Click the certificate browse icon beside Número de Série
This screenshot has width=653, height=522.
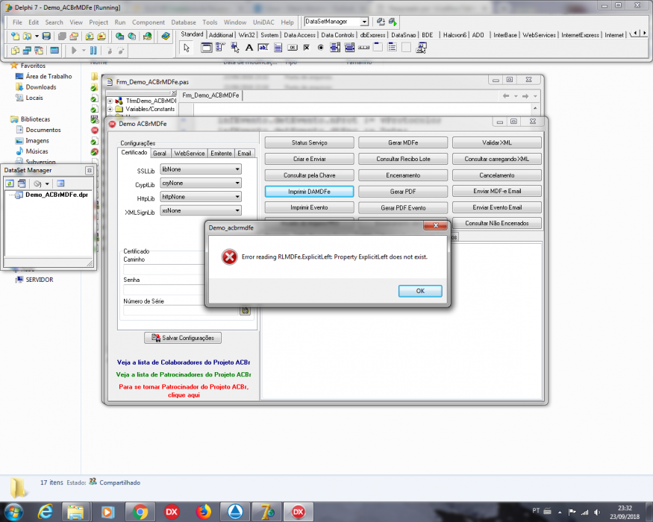coord(246,310)
